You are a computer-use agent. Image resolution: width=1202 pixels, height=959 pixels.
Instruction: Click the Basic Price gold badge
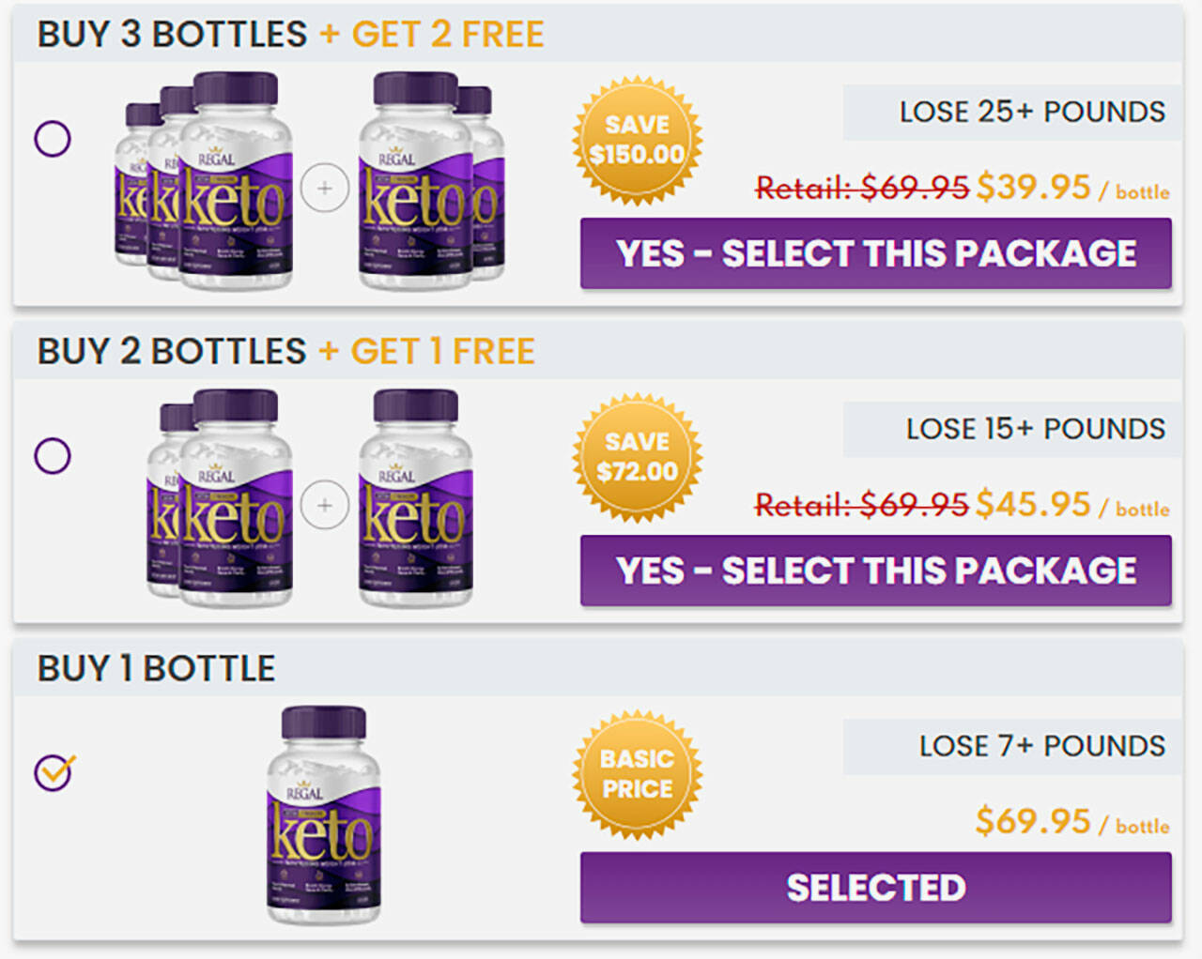pyautogui.click(x=638, y=774)
